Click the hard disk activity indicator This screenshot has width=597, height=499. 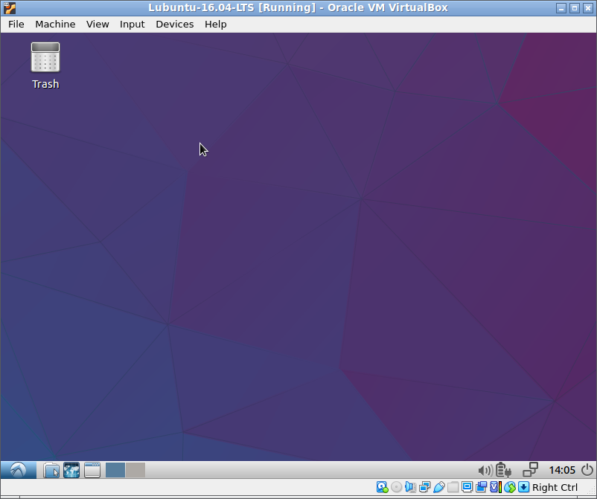pyautogui.click(x=383, y=487)
